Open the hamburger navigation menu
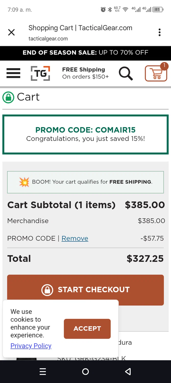This screenshot has width=171, height=383. [x=13, y=73]
